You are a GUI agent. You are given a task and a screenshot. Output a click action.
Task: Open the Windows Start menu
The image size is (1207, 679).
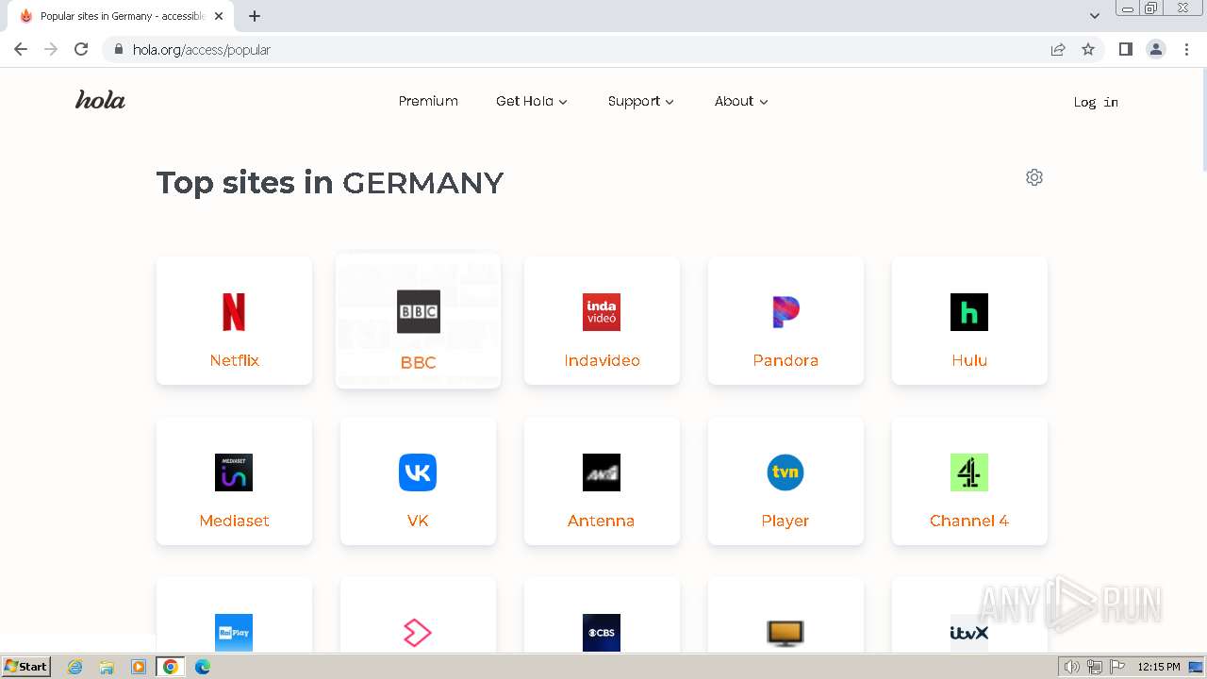tap(27, 666)
